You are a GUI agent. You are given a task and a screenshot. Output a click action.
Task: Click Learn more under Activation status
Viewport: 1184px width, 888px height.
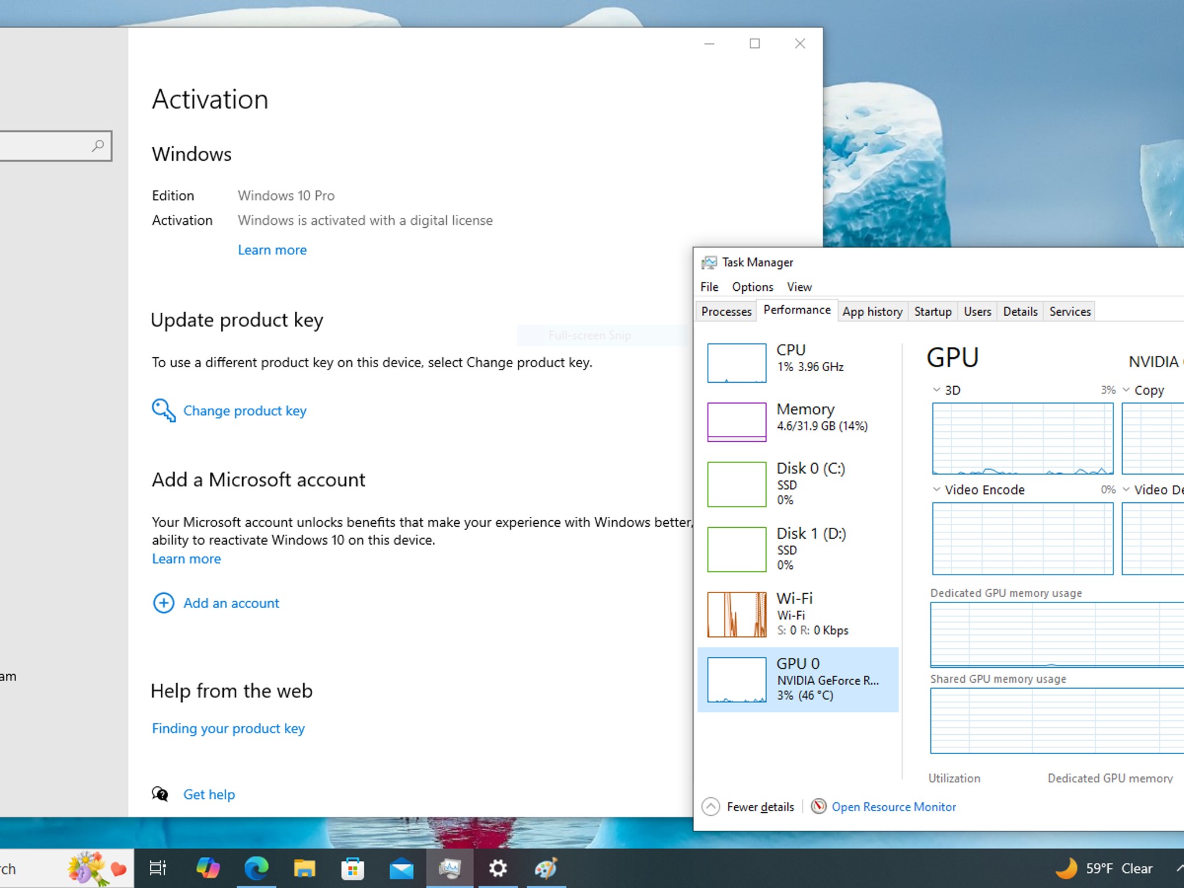(272, 250)
